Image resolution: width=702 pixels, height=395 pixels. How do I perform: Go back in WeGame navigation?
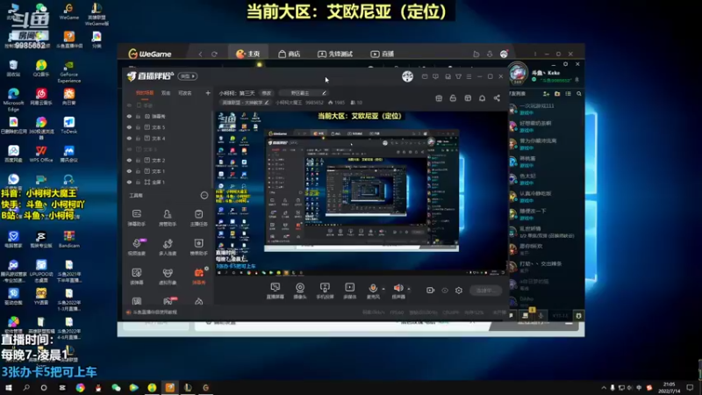coord(201,54)
